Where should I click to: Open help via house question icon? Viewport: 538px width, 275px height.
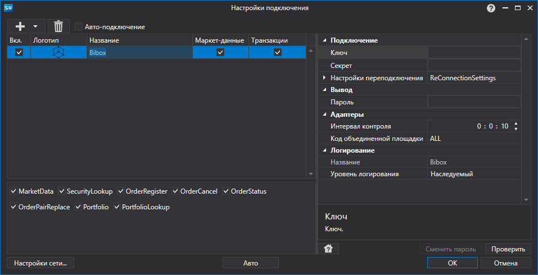click(328, 249)
